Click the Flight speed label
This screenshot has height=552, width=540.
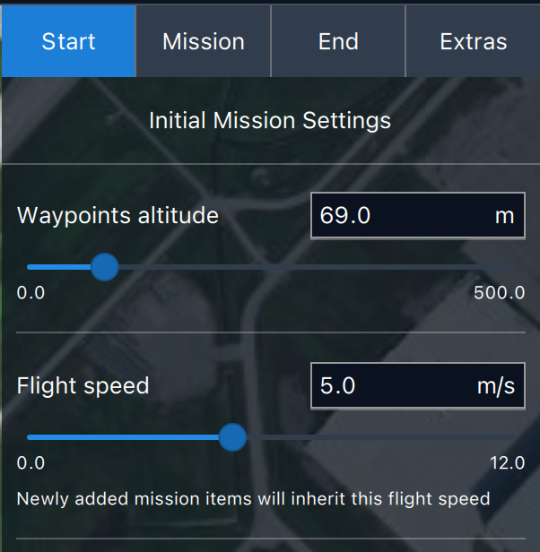pyautogui.click(x=83, y=386)
